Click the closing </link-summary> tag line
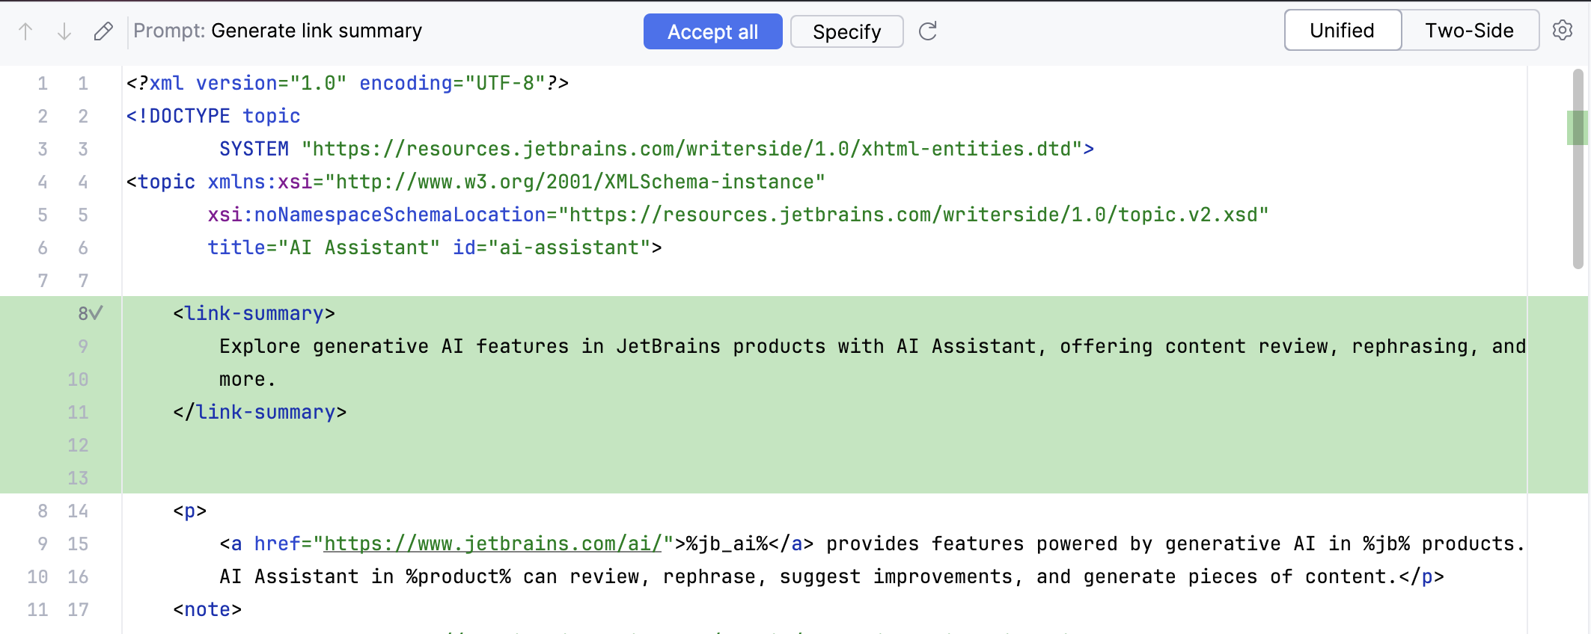Viewport: 1591px width, 634px height. [x=260, y=412]
